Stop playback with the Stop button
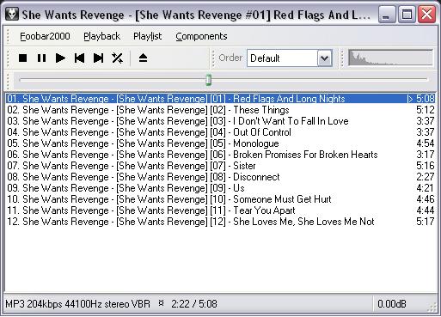This screenshot has width=441, height=317. click(22, 58)
